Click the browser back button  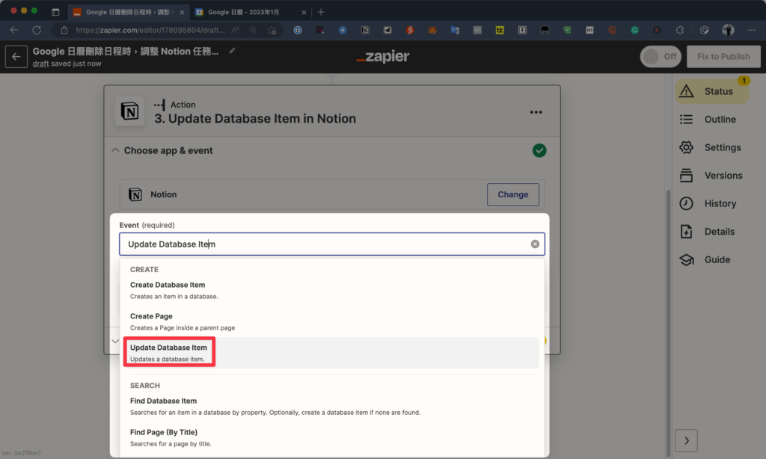[x=14, y=30]
